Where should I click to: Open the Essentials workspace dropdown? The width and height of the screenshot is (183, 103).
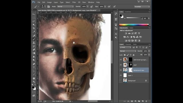click(142, 7)
